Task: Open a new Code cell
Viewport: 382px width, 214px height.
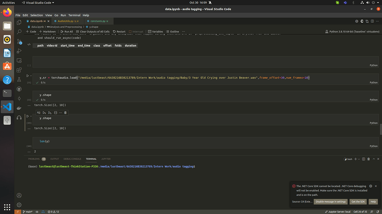Action: point(31,32)
